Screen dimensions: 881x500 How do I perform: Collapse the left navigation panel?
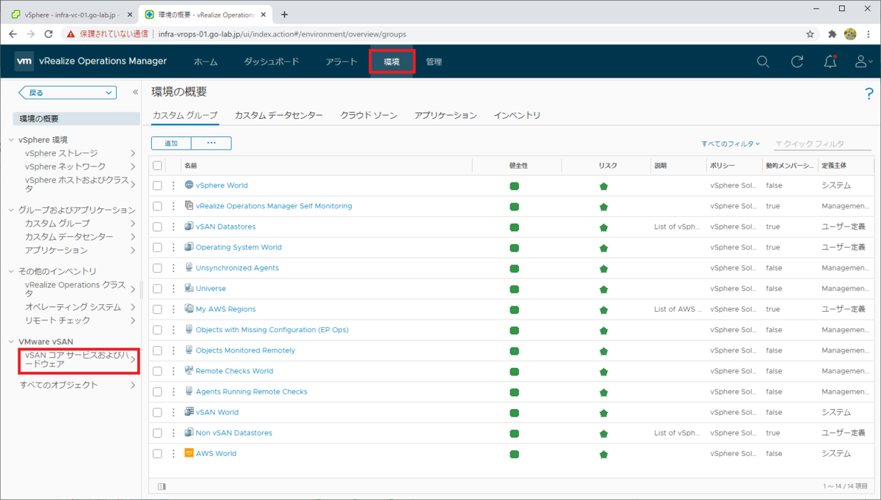(x=135, y=92)
